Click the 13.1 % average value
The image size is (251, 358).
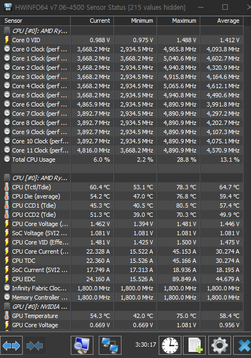[230, 160]
